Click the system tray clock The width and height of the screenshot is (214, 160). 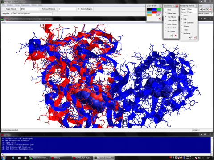pos(209,158)
